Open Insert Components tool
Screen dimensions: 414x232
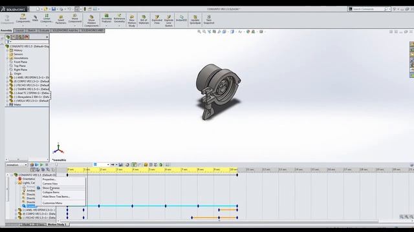click(x=23, y=20)
